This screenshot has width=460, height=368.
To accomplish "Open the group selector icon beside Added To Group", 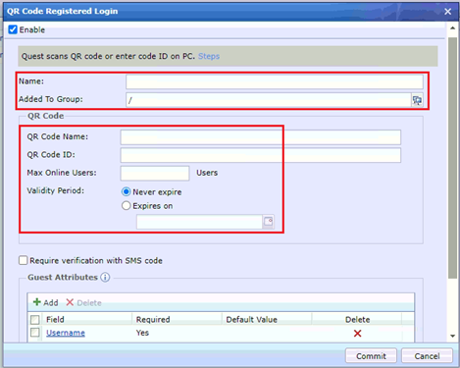I will click(x=417, y=100).
